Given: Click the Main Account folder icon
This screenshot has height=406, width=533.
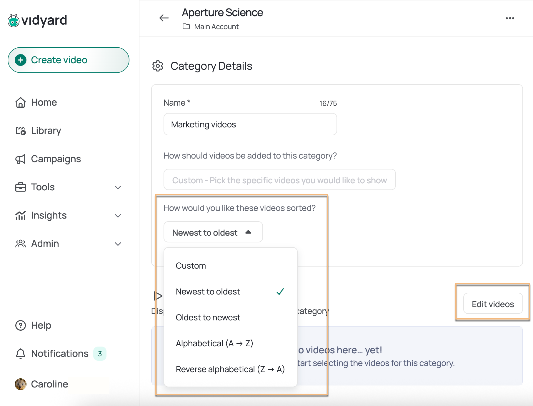Looking at the screenshot, I should pyautogui.click(x=186, y=26).
